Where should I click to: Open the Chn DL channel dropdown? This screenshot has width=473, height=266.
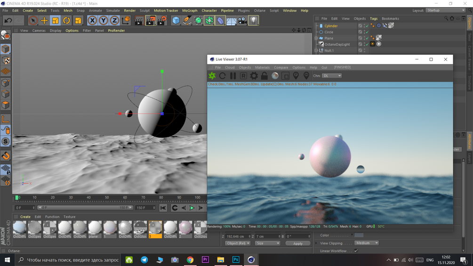pyautogui.click(x=332, y=76)
